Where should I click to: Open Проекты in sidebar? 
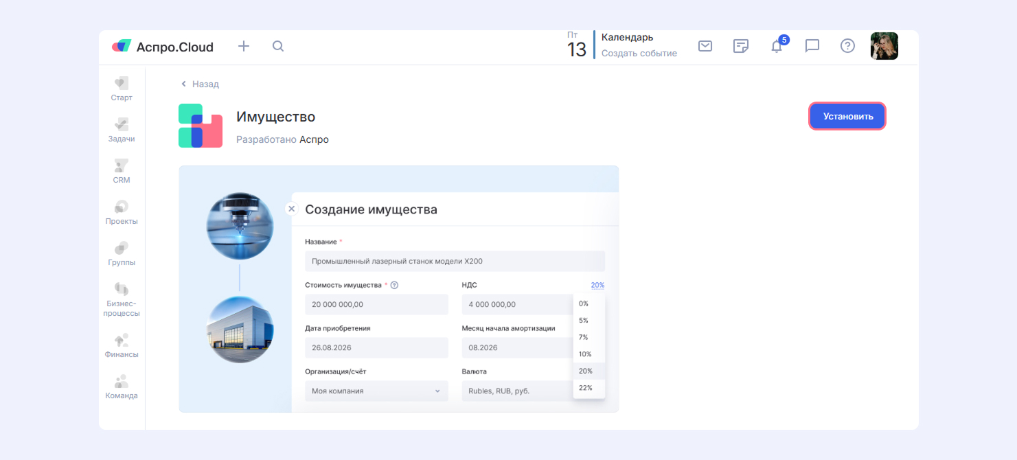point(122,212)
